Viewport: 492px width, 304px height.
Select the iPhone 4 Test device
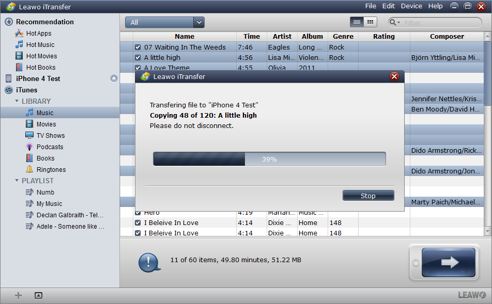(x=38, y=78)
